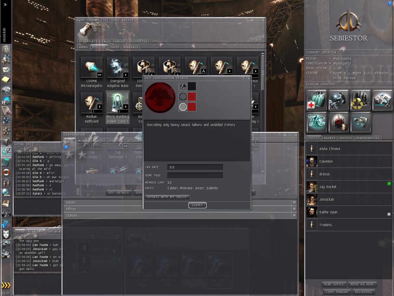Open the black color swatch for eagle layer
The width and height of the screenshot is (394, 296).
(192, 86)
